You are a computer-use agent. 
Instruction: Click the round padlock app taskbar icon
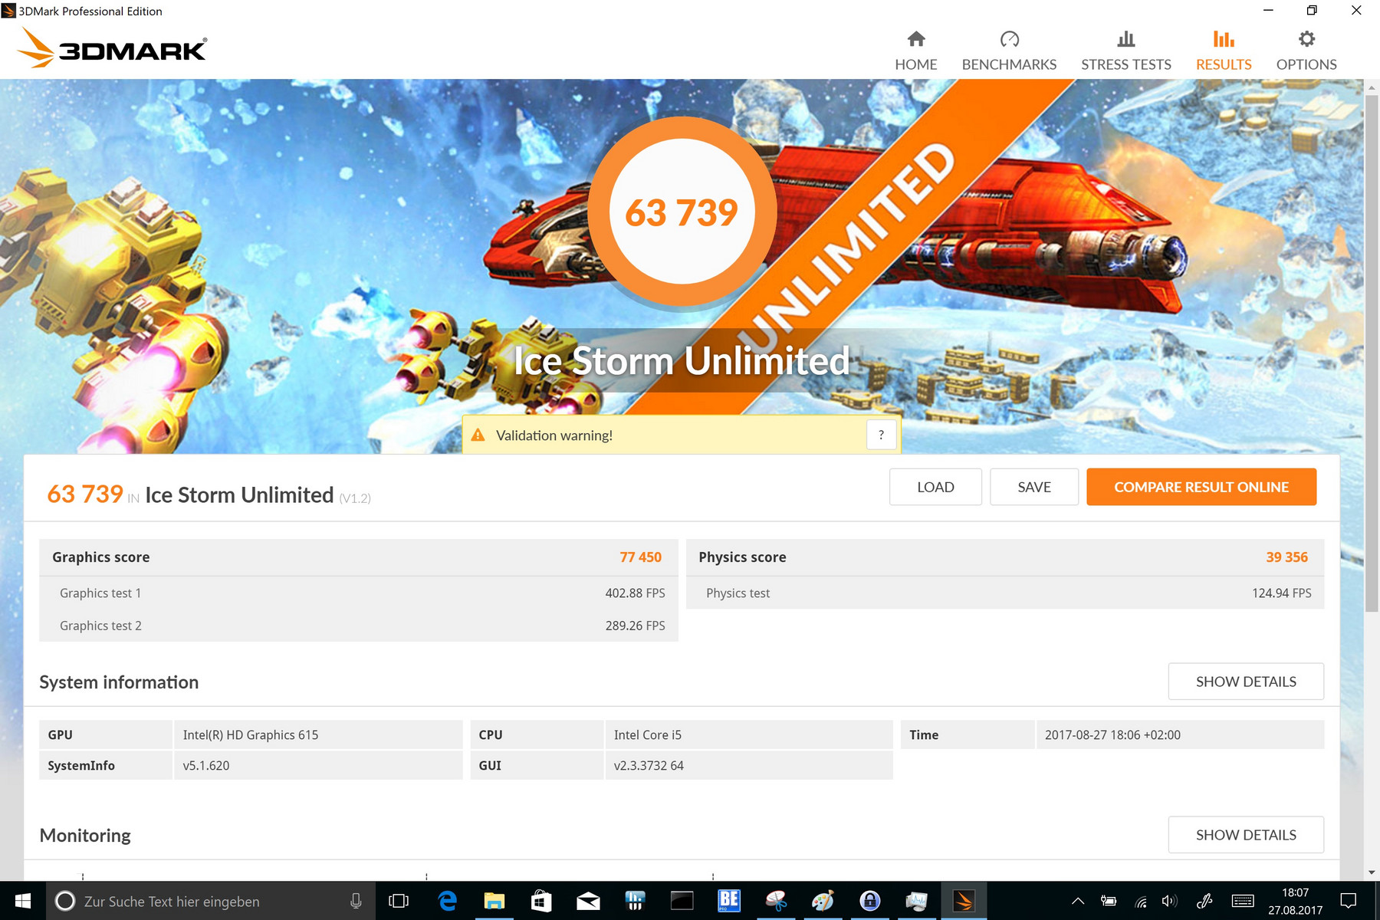click(x=869, y=901)
